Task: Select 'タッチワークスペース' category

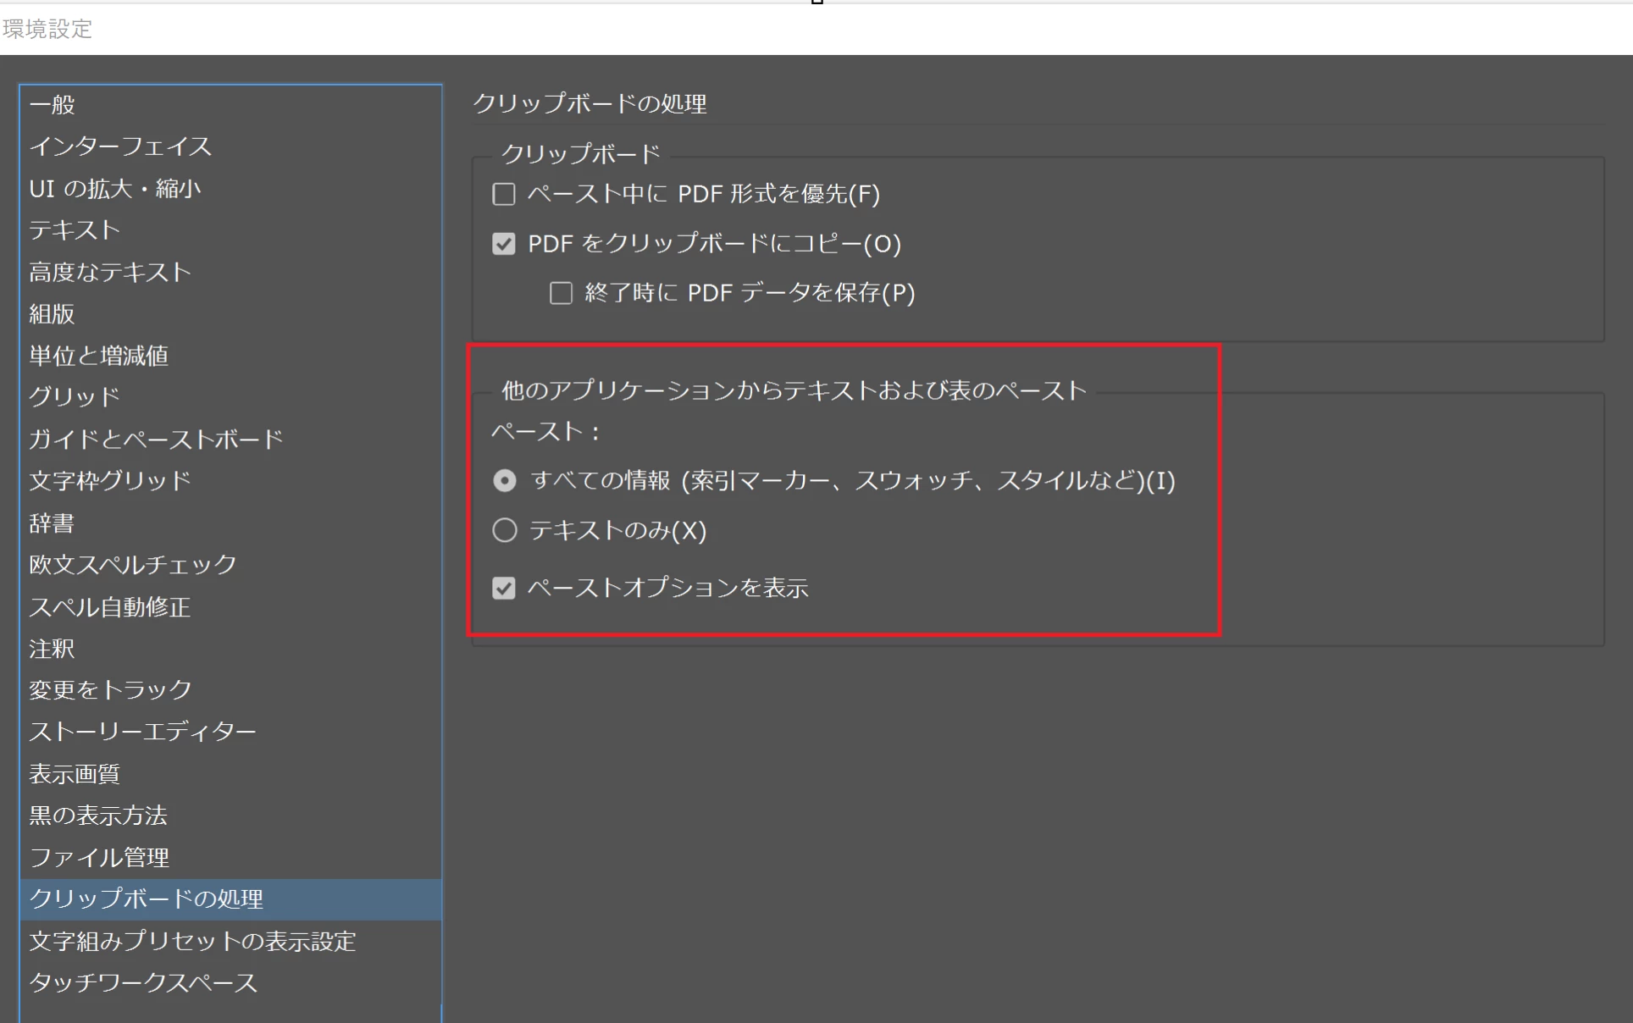Action: 143,983
